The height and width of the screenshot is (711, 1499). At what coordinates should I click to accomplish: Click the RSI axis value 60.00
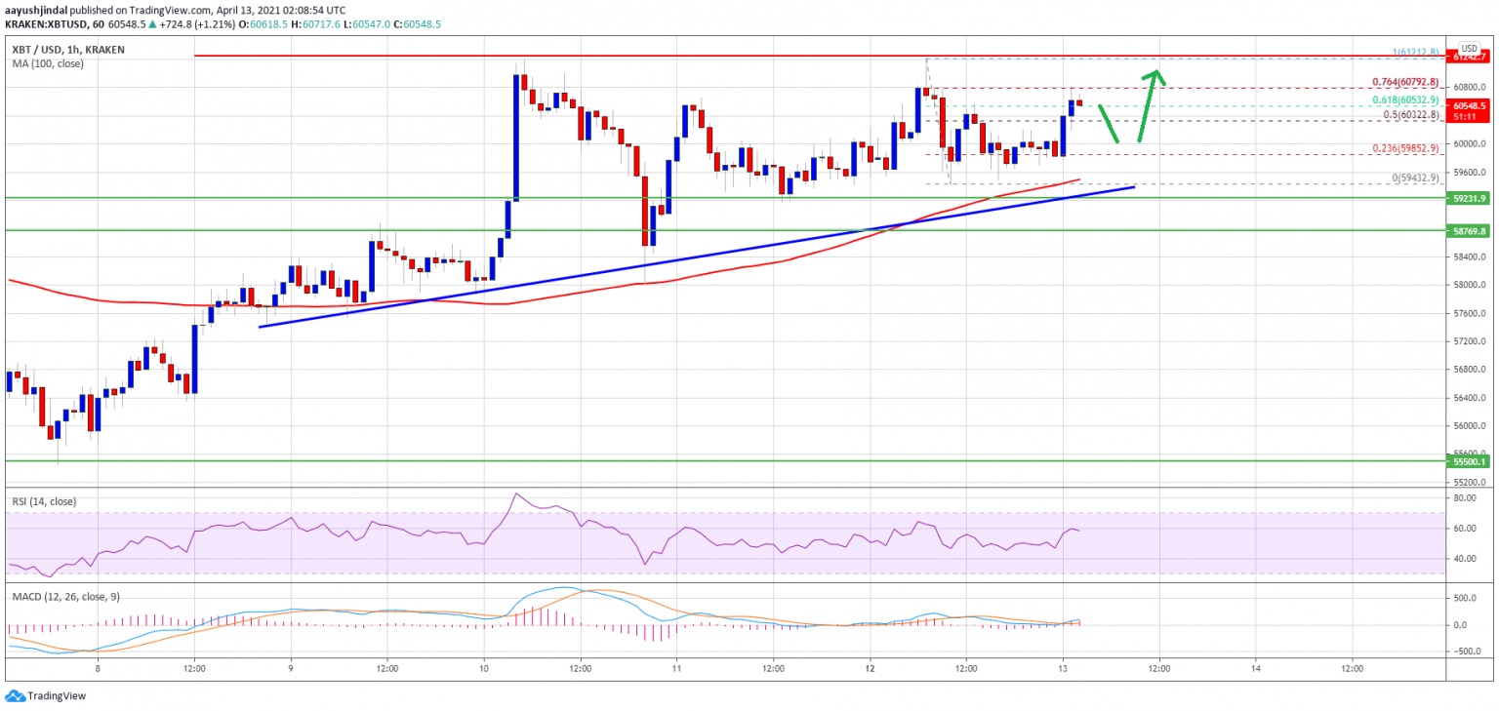tap(1464, 529)
